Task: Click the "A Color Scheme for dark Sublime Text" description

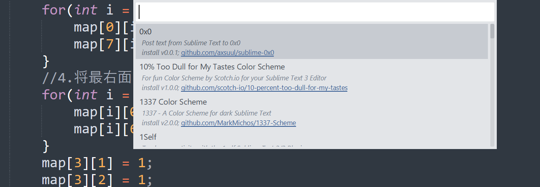Action: tap(206, 113)
